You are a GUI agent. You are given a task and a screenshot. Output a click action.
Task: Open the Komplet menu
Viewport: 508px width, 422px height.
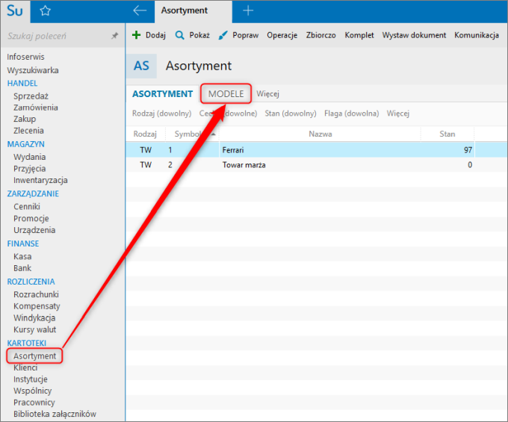coord(359,35)
